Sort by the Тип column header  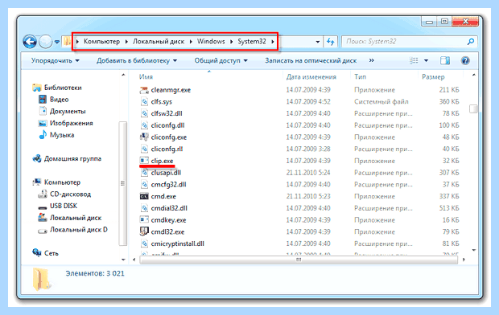pyautogui.click(x=361, y=76)
